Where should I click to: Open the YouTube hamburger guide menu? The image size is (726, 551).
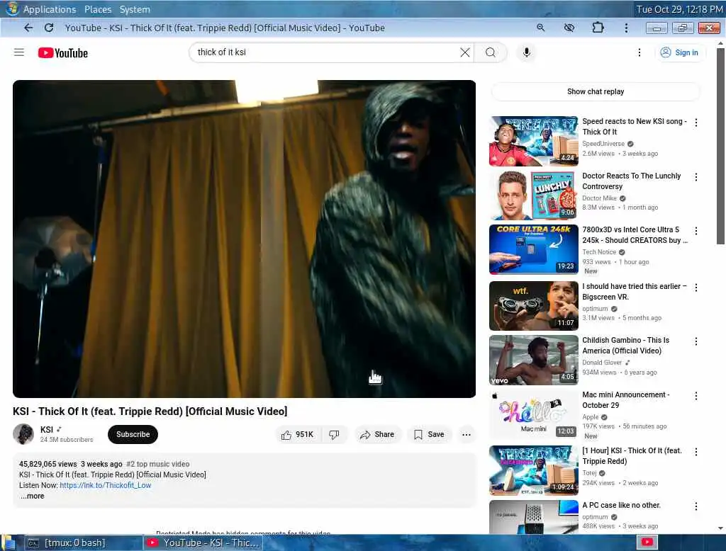[19, 52]
